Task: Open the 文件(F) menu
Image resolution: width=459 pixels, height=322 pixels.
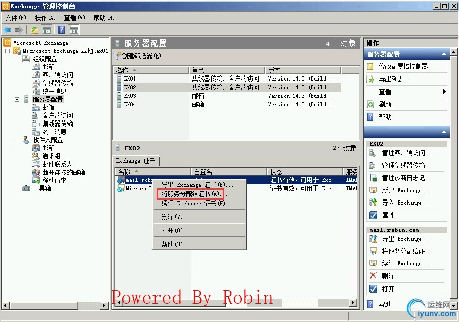Action: pyautogui.click(x=16, y=18)
